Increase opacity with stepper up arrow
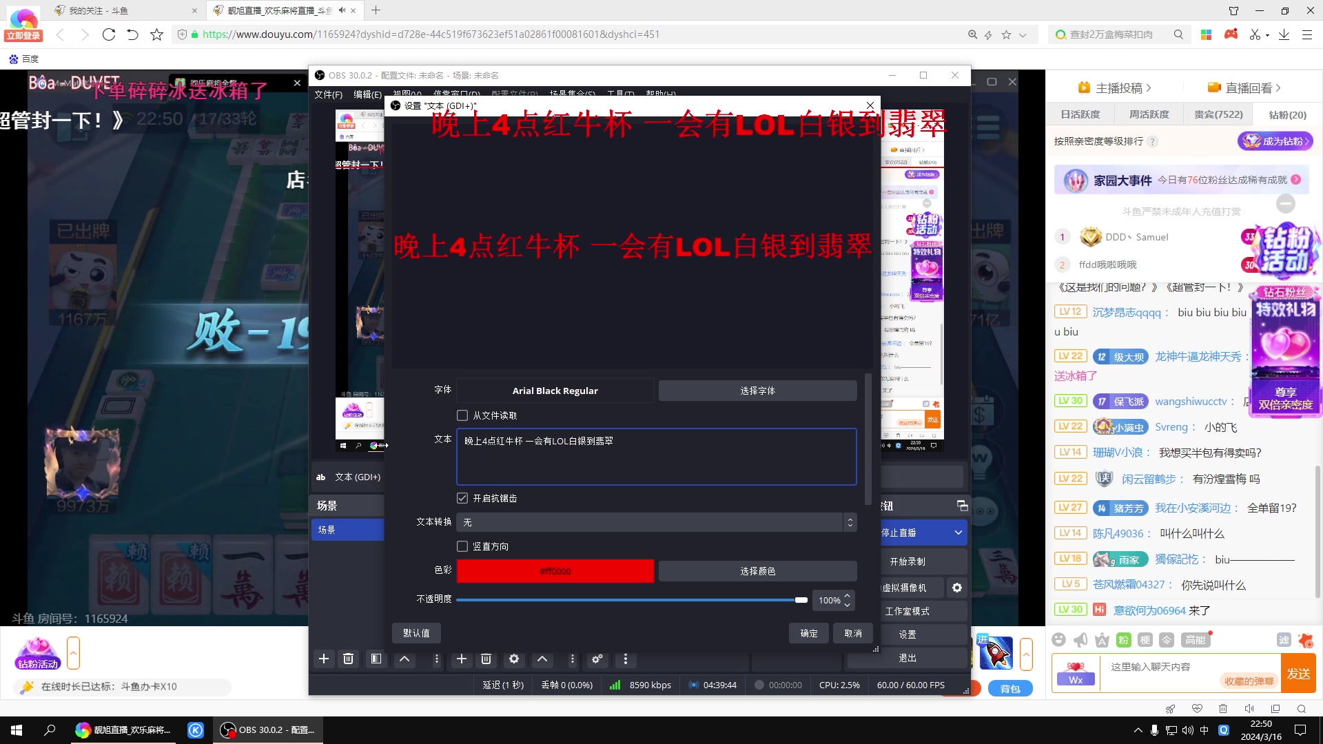1323x744 pixels. (848, 596)
